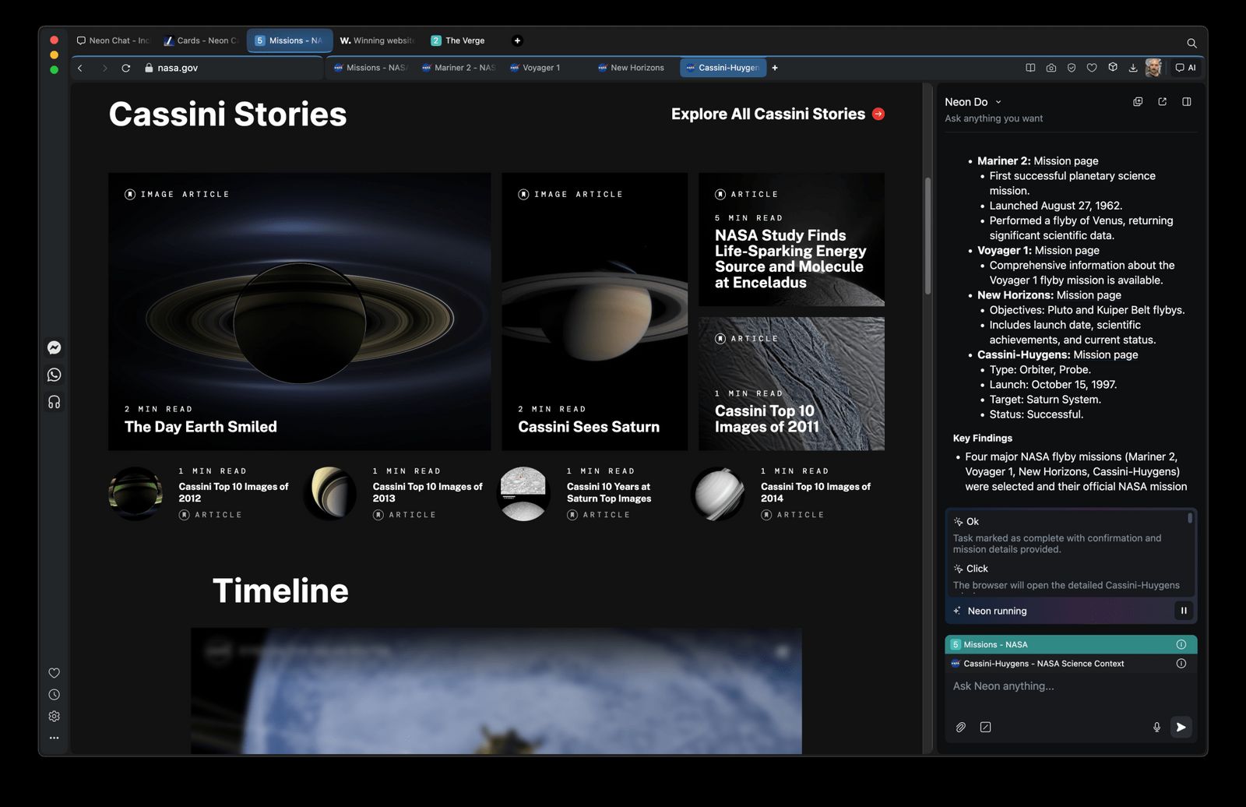The height and width of the screenshot is (807, 1246).
Task: Open browsing history via the clock icon
Action: (x=54, y=694)
